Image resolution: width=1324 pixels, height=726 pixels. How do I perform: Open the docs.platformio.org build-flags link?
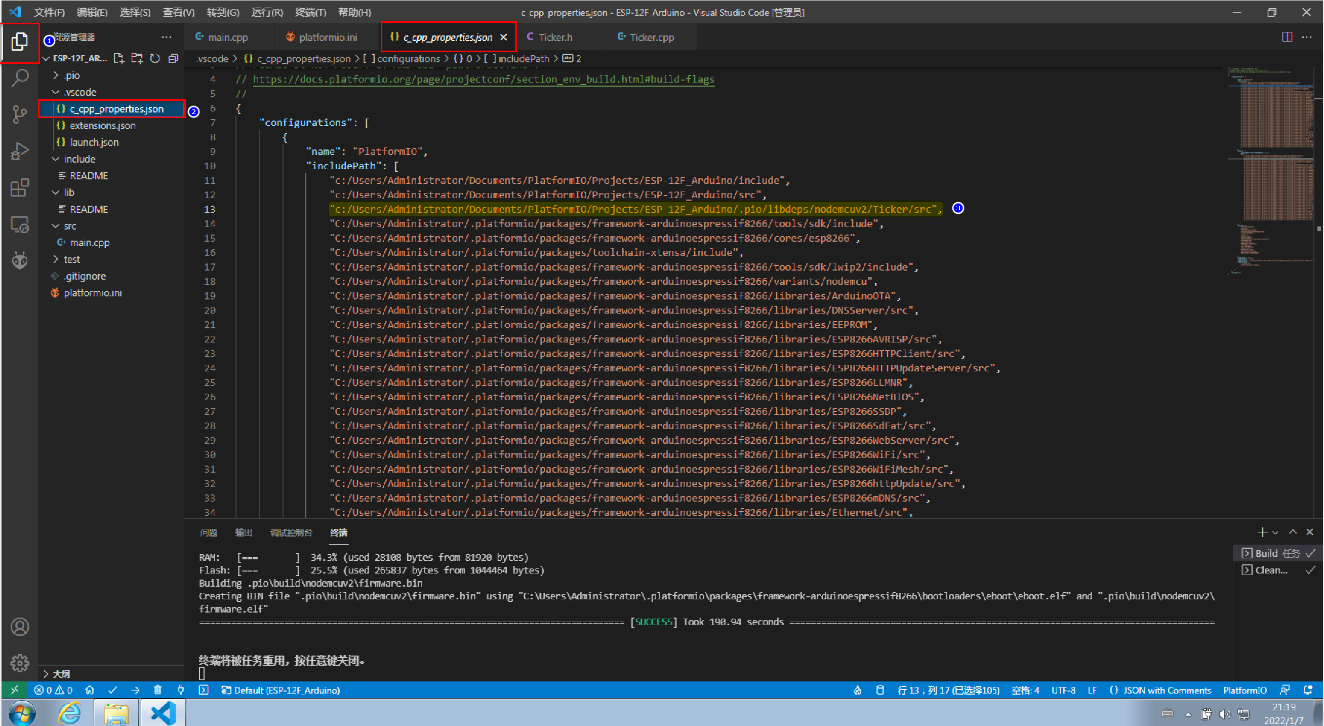pos(483,79)
